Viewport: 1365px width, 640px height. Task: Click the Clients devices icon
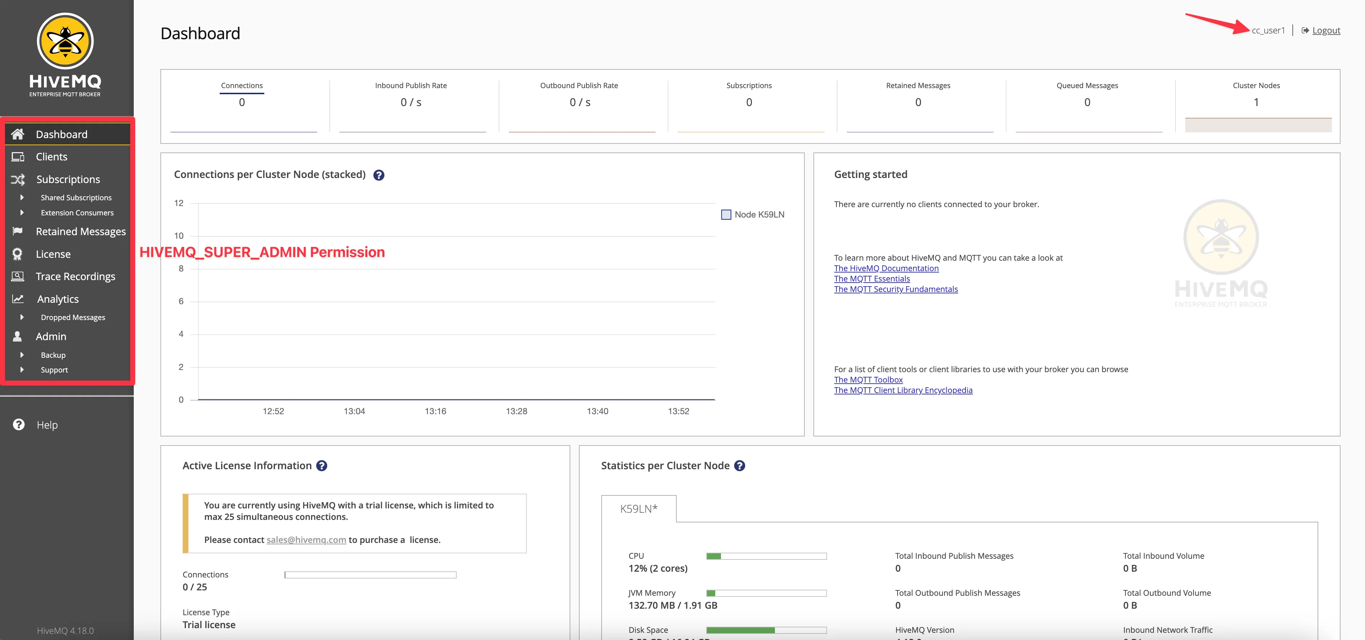tap(18, 157)
